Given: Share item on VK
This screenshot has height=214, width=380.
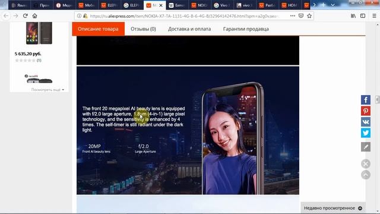Looking at the screenshot, I should pos(366,122).
